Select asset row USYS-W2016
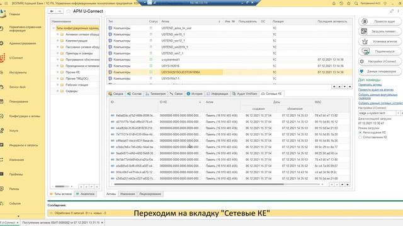Image resolution: width=403 pixels, height=226 pixels. [229, 66]
